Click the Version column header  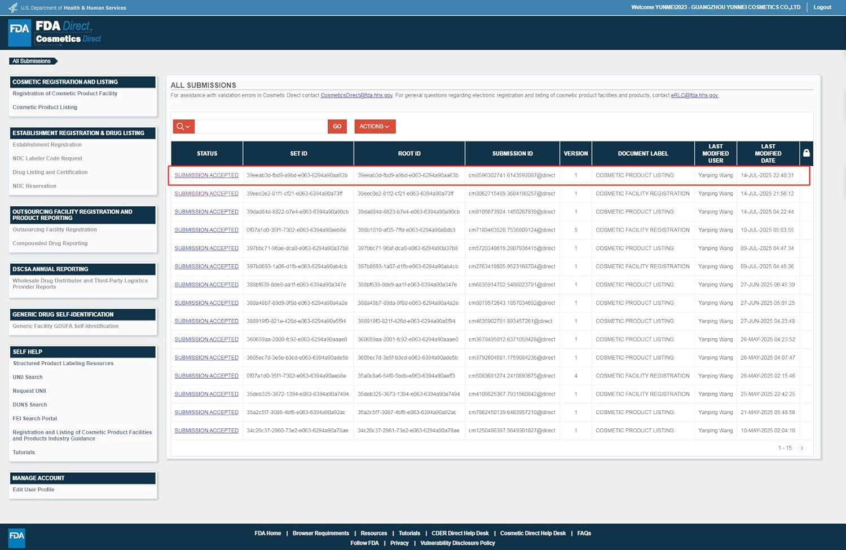point(575,153)
